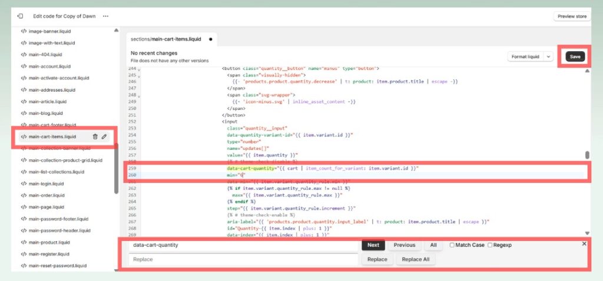Collapse code fold arrow at line 248
603x281 pixels.
[x=139, y=96]
